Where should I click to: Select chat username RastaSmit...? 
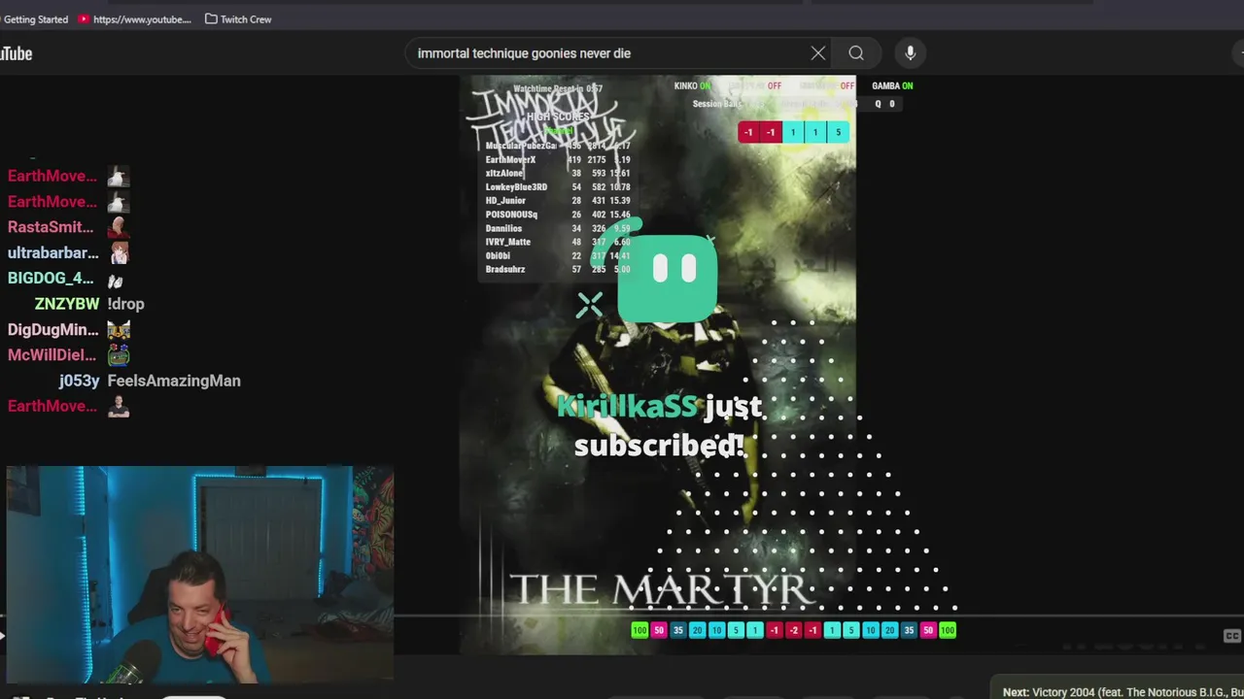click(x=51, y=227)
